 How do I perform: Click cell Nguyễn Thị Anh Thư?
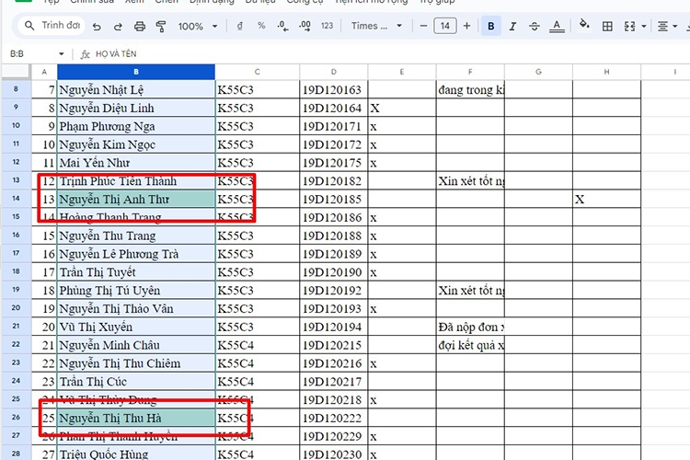[136, 199]
